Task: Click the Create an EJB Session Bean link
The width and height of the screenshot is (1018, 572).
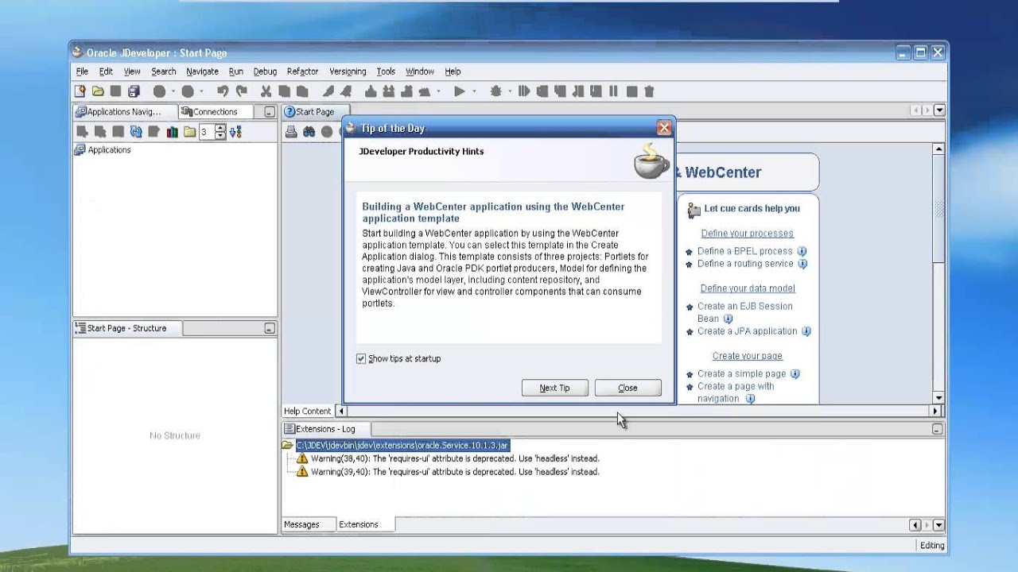Action: (x=745, y=312)
